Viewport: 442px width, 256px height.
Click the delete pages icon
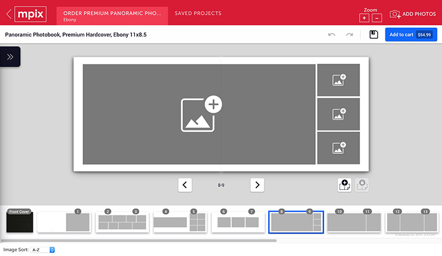[x=362, y=185]
